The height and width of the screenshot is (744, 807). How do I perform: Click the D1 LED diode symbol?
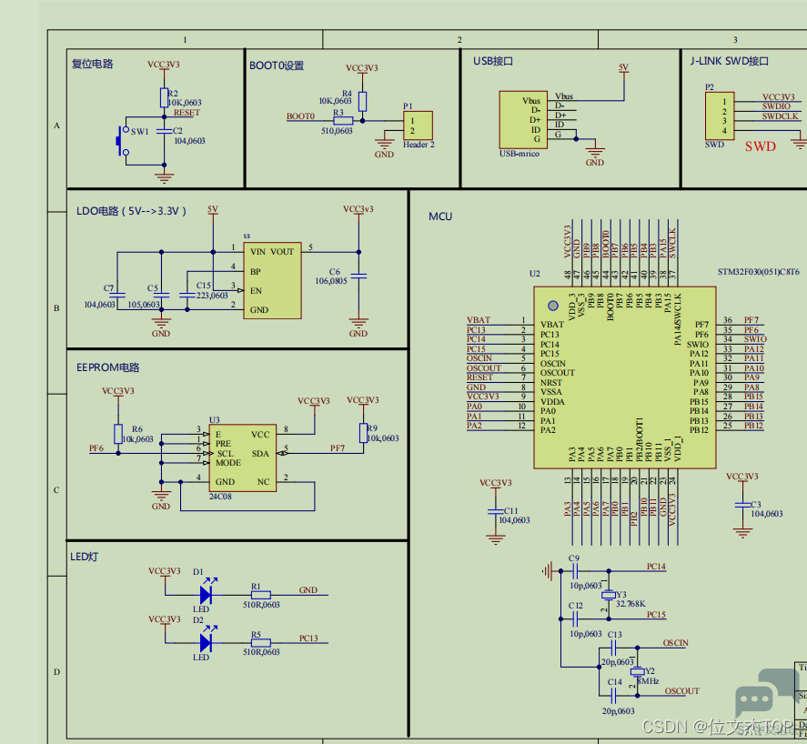click(207, 594)
